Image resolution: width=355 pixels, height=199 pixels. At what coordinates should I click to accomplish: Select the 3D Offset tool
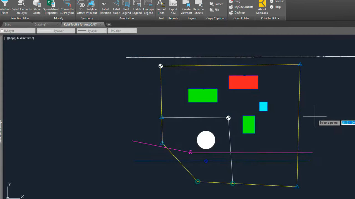coord(81,7)
